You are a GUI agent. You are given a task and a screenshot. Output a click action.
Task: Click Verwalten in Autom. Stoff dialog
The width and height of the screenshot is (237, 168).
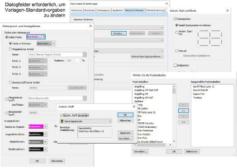(x=125, y=138)
